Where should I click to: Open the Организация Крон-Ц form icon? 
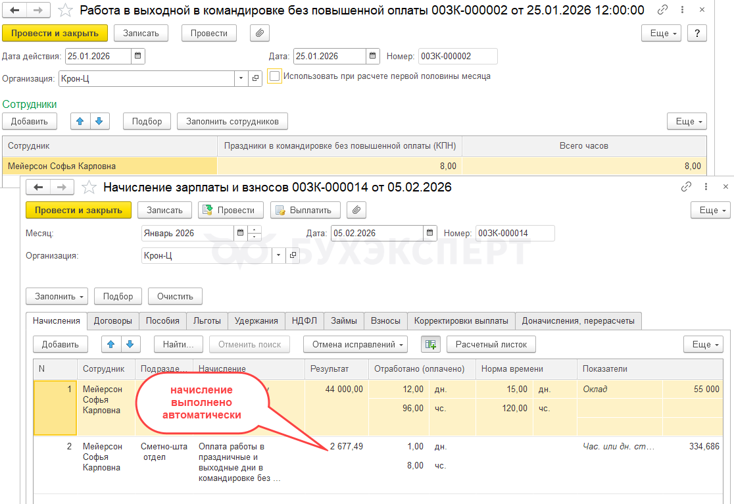293,255
